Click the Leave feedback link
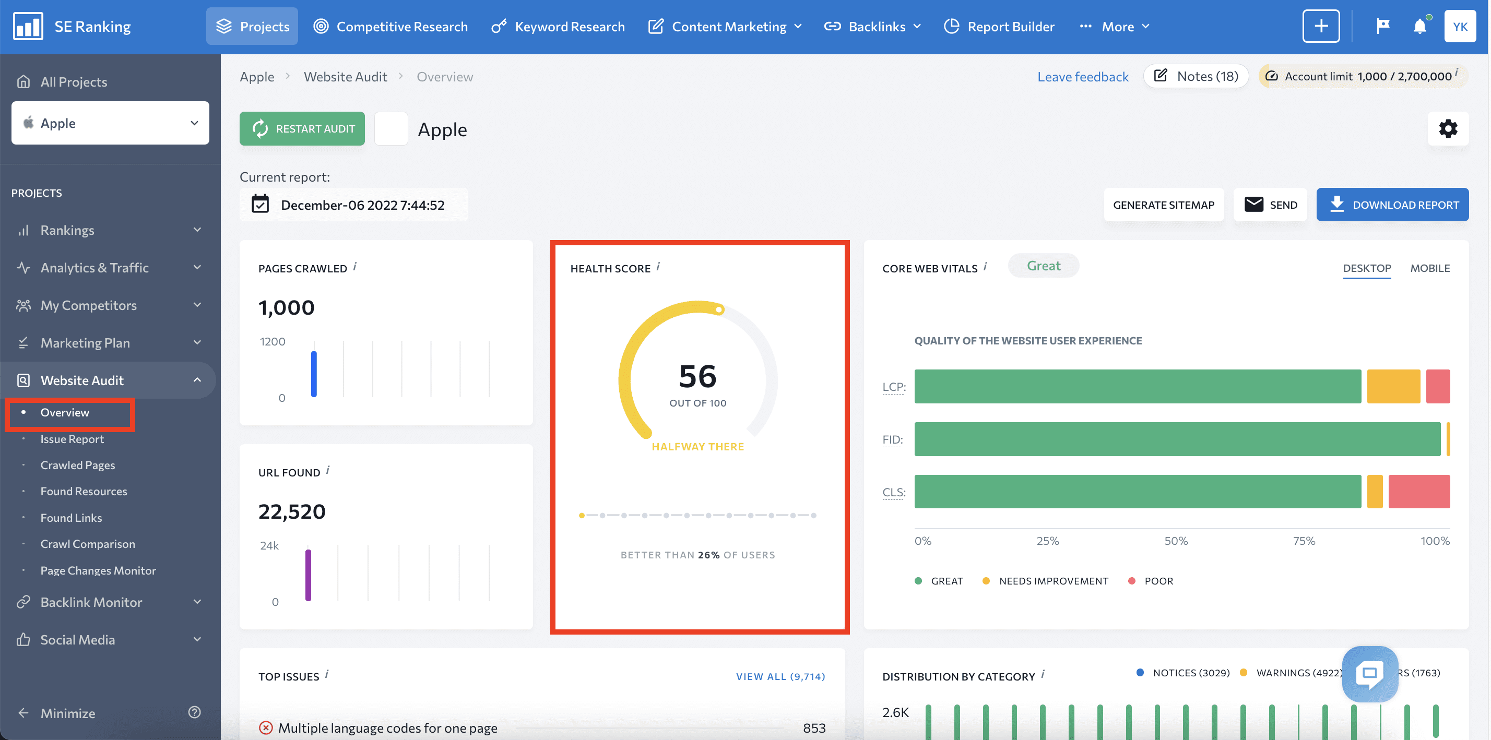The height and width of the screenshot is (740, 1491). 1082,76
